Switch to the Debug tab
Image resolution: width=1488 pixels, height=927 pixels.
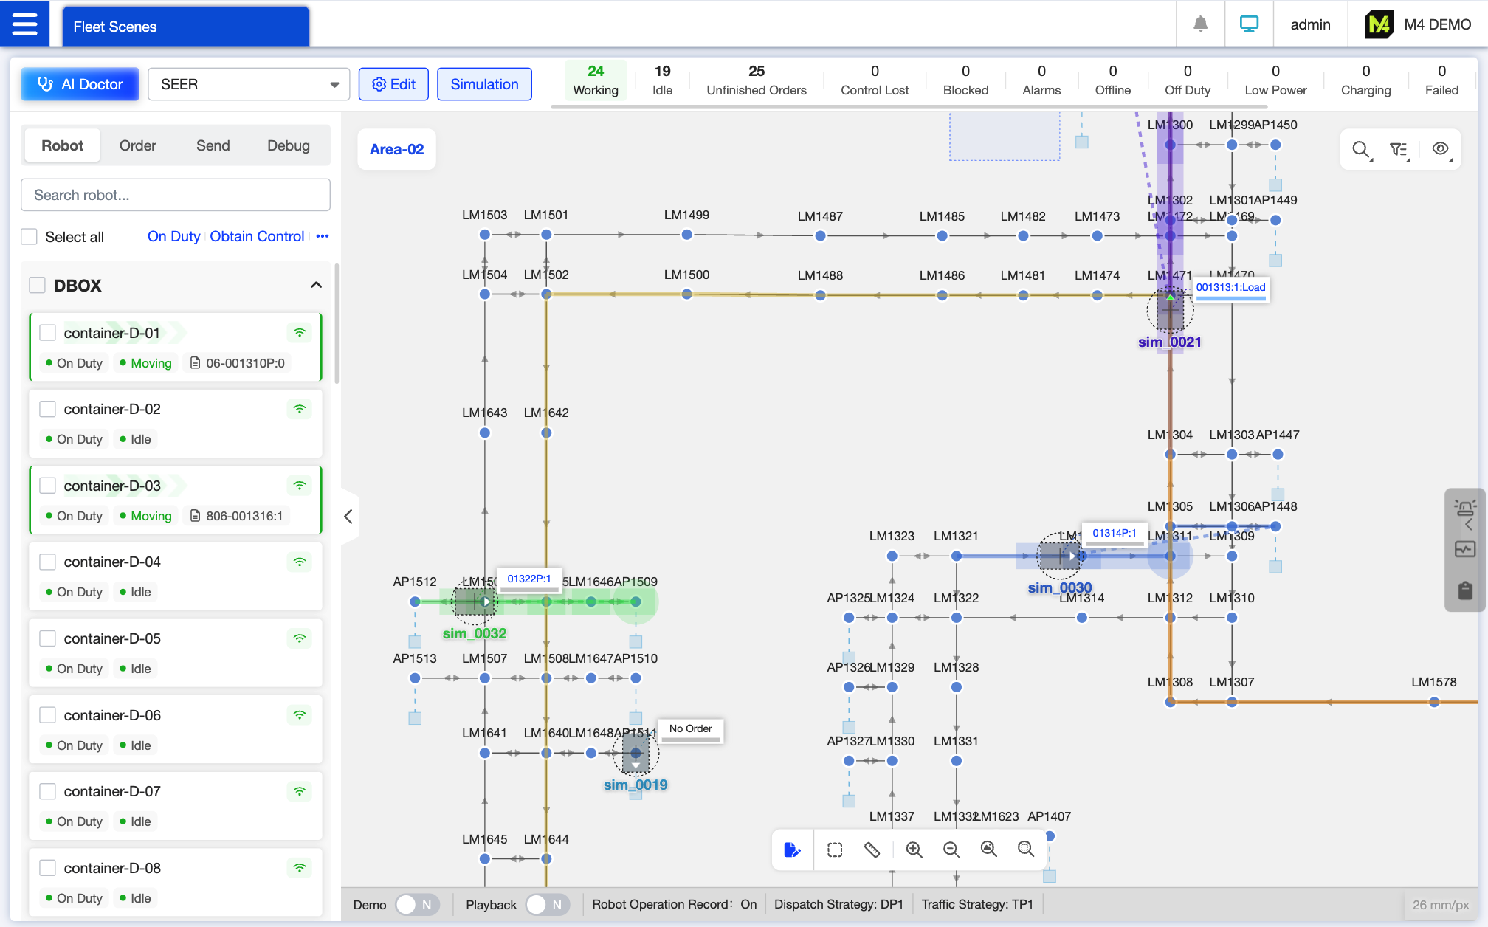click(x=288, y=145)
